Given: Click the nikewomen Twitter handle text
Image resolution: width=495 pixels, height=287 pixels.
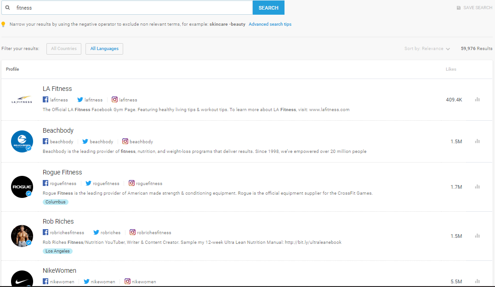Looking at the screenshot, I should 103,282.
